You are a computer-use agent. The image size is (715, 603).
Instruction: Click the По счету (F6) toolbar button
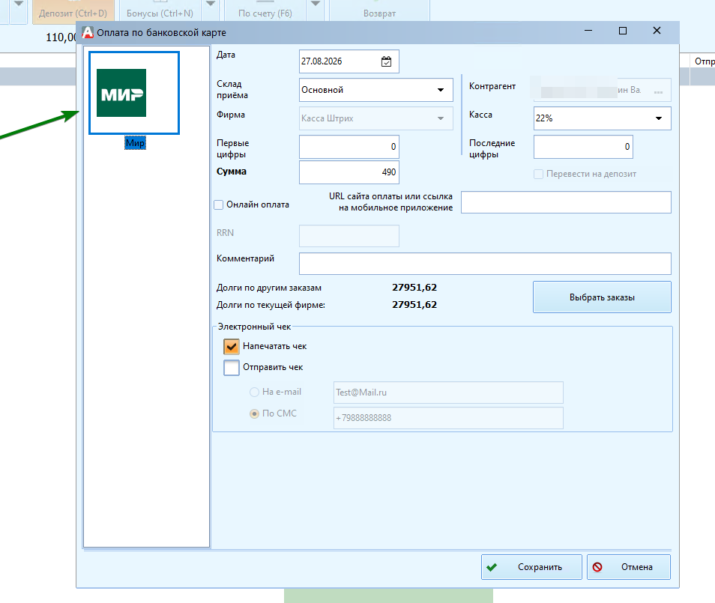point(265,11)
